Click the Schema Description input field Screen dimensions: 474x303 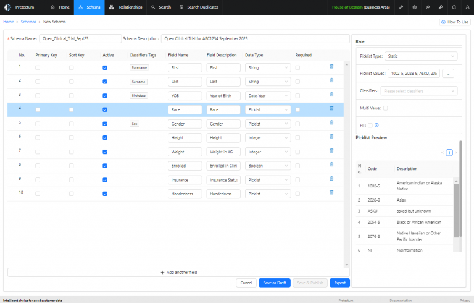point(255,38)
